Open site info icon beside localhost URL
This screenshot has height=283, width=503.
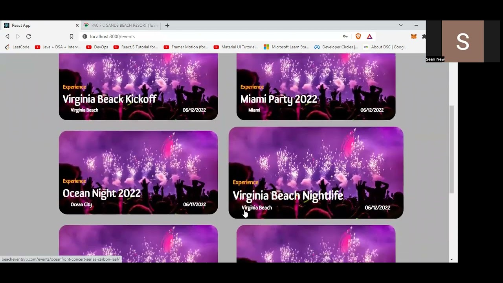84,36
